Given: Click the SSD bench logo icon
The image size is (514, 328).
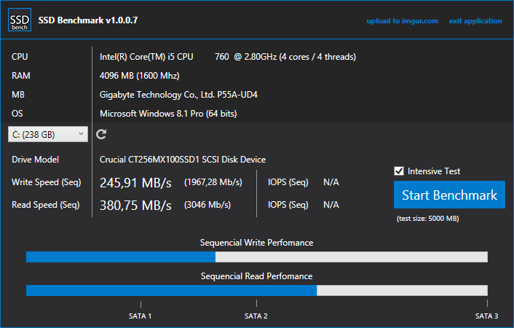Looking at the screenshot, I should 20,20.
